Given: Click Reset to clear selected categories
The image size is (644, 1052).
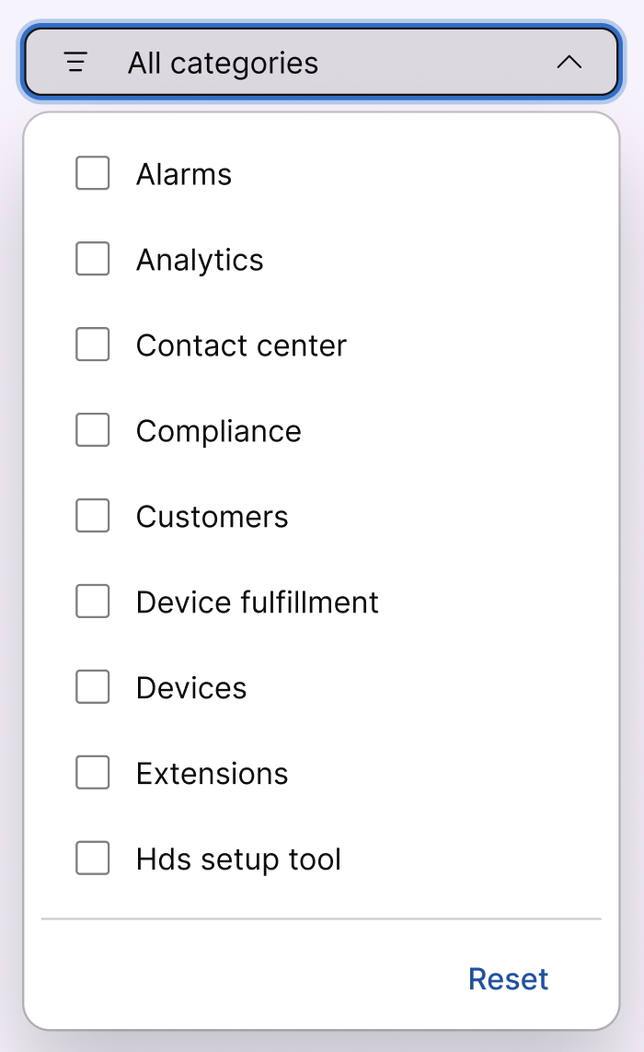Looking at the screenshot, I should click(x=509, y=978).
